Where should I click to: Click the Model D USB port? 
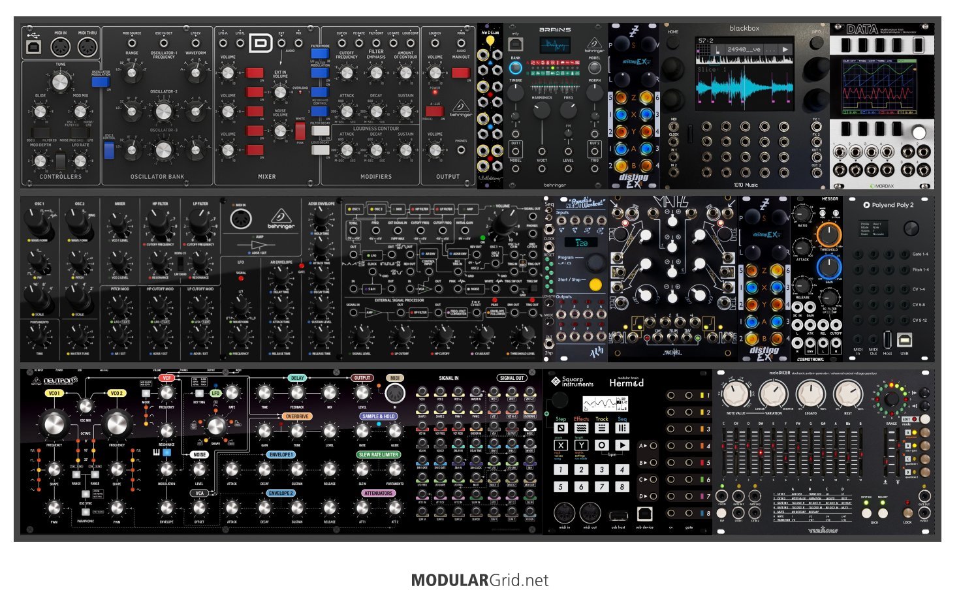coord(33,47)
